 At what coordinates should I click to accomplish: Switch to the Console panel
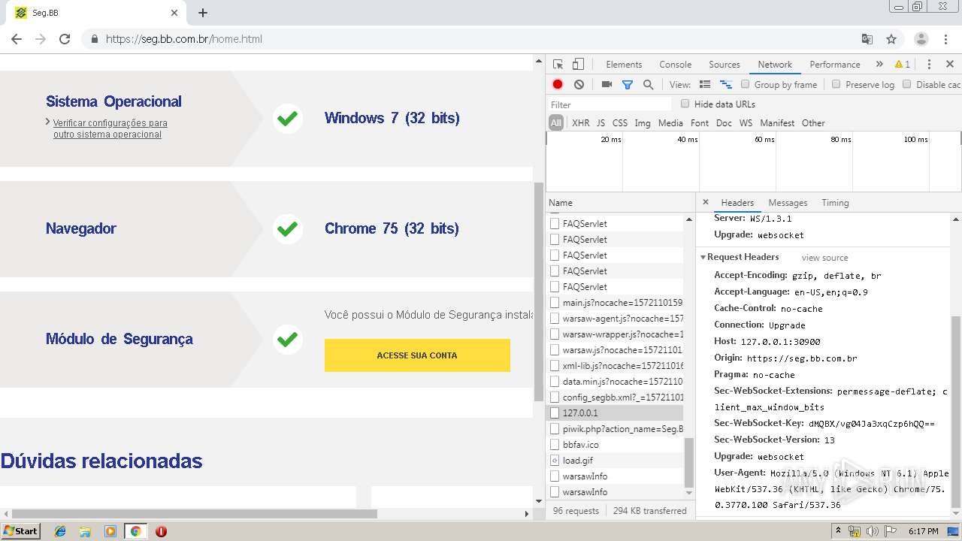[675, 65]
